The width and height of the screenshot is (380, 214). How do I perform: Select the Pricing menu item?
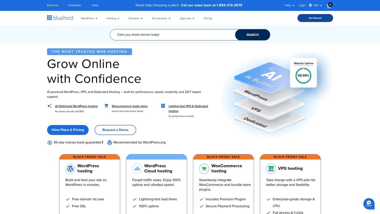[x=208, y=18]
